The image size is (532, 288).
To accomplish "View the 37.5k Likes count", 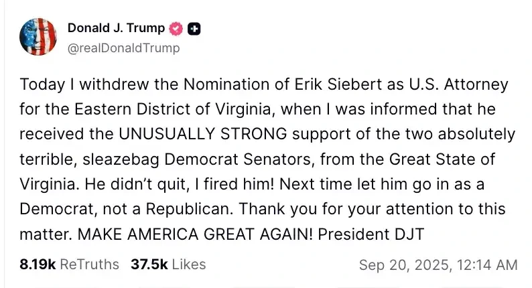I will [149, 264].
